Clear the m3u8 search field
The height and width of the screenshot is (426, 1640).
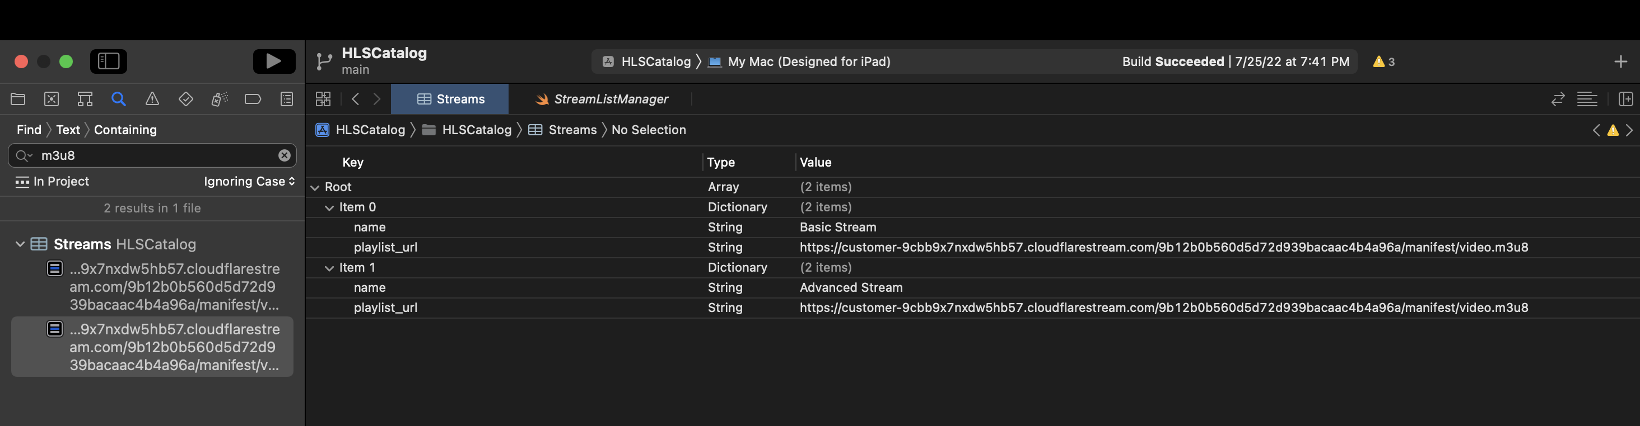pyautogui.click(x=285, y=155)
